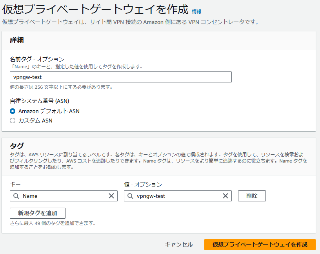Select Amazon デフォルト ASN radio button
This screenshot has width=320, height=254.
tap(13, 111)
